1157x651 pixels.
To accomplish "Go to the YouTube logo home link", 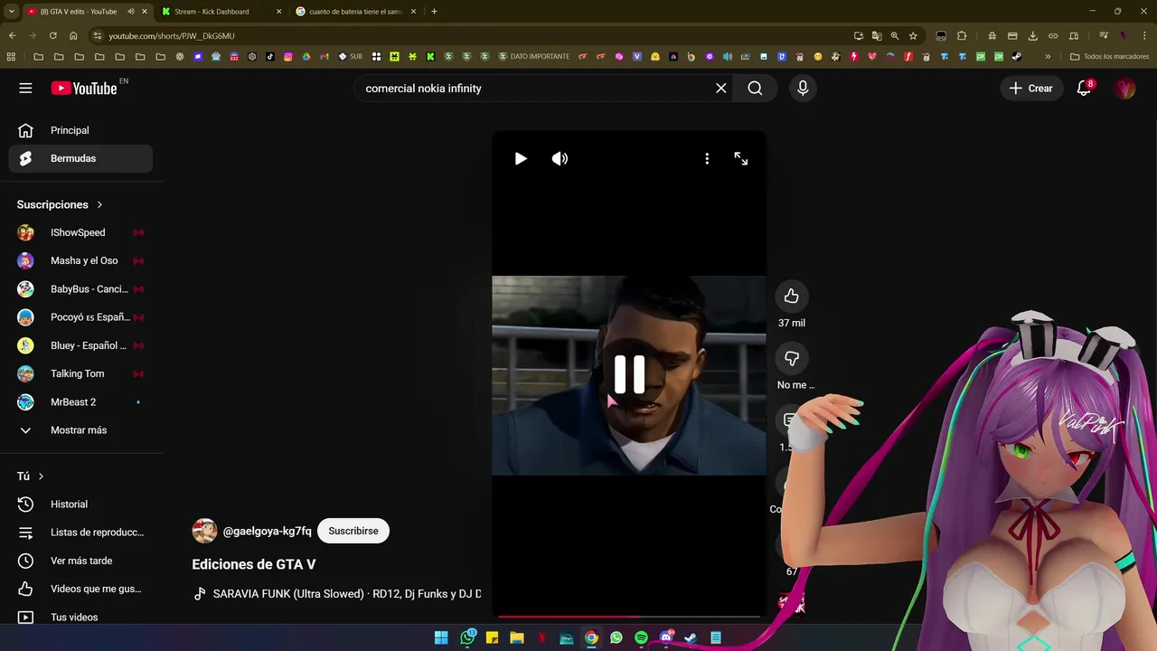I will (x=84, y=88).
